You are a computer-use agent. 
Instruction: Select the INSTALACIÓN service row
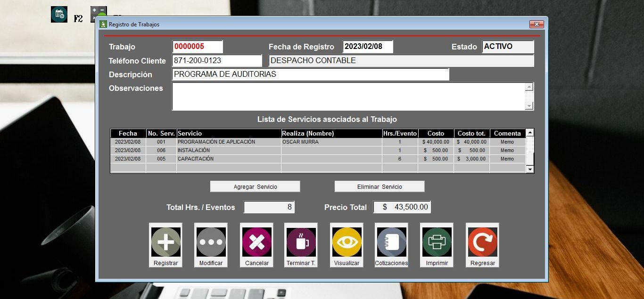pos(318,150)
